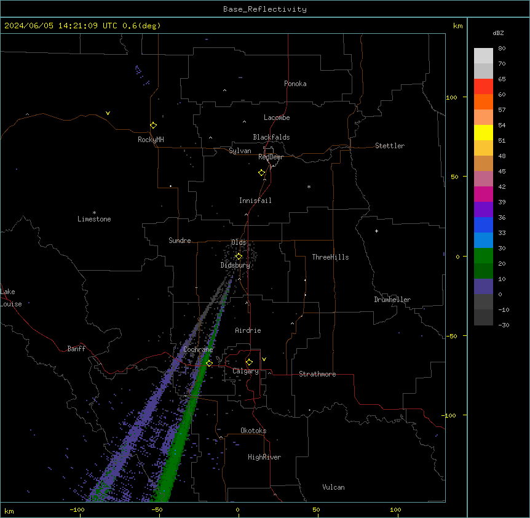Click the Strathmore town label

[317, 374]
